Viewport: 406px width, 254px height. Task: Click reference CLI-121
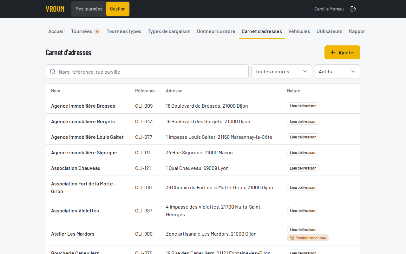[143, 168]
